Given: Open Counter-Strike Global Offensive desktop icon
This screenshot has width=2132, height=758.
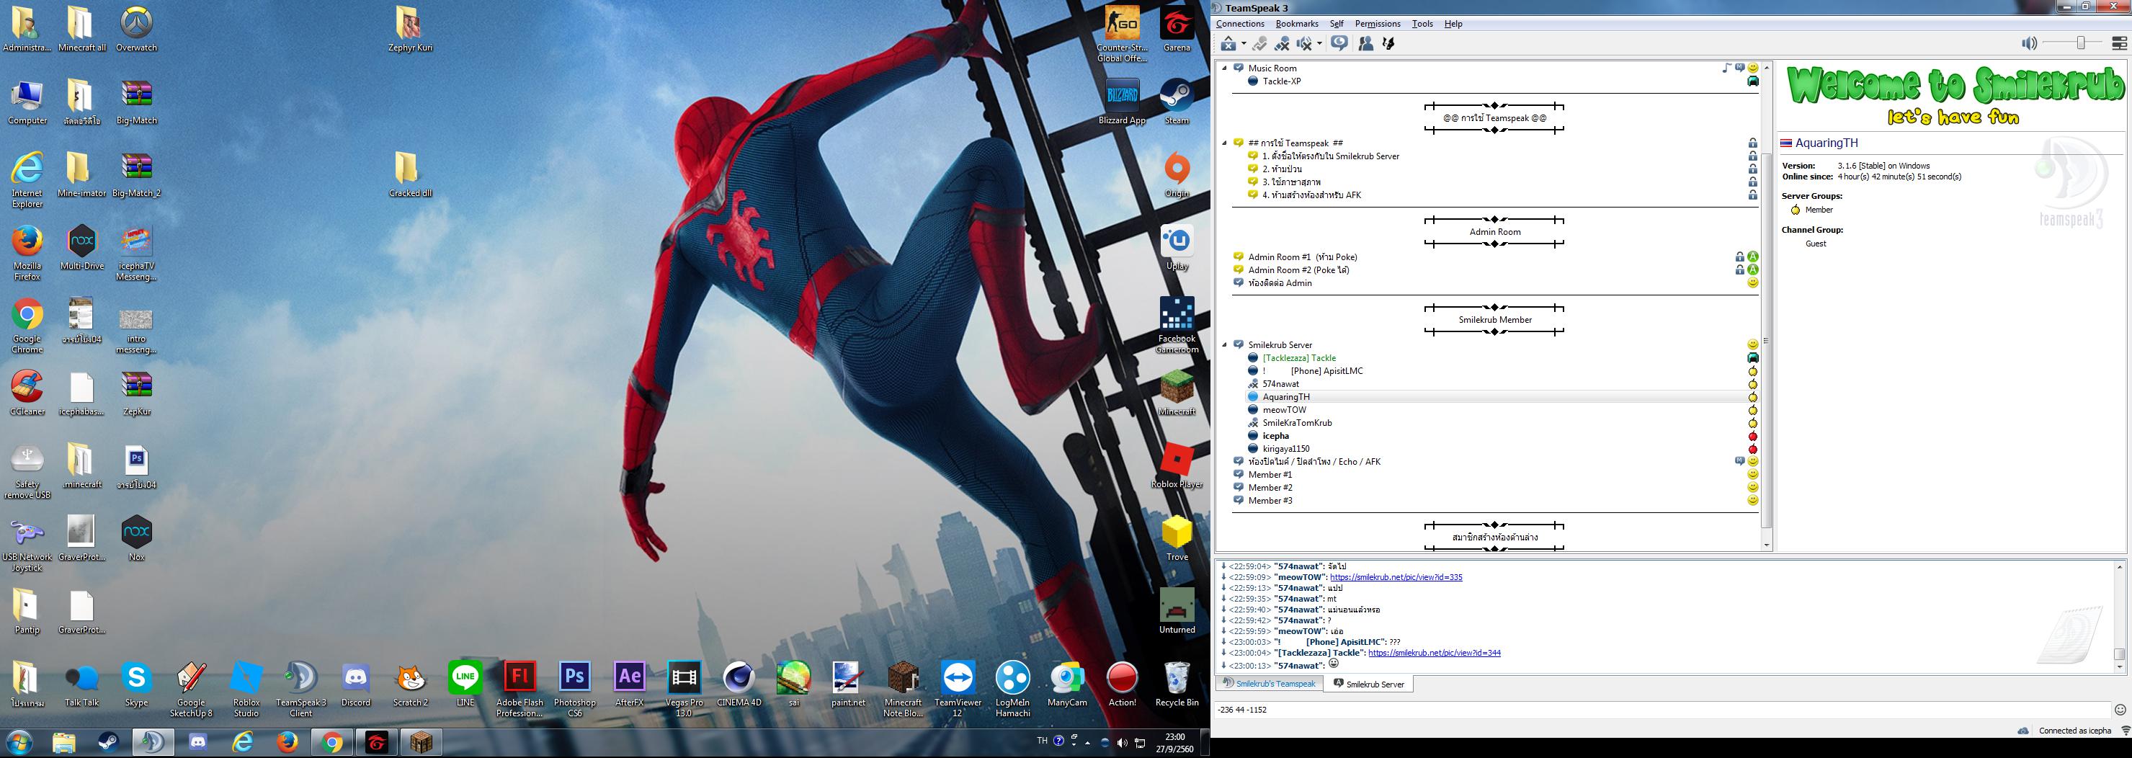Looking at the screenshot, I should click(1123, 34).
